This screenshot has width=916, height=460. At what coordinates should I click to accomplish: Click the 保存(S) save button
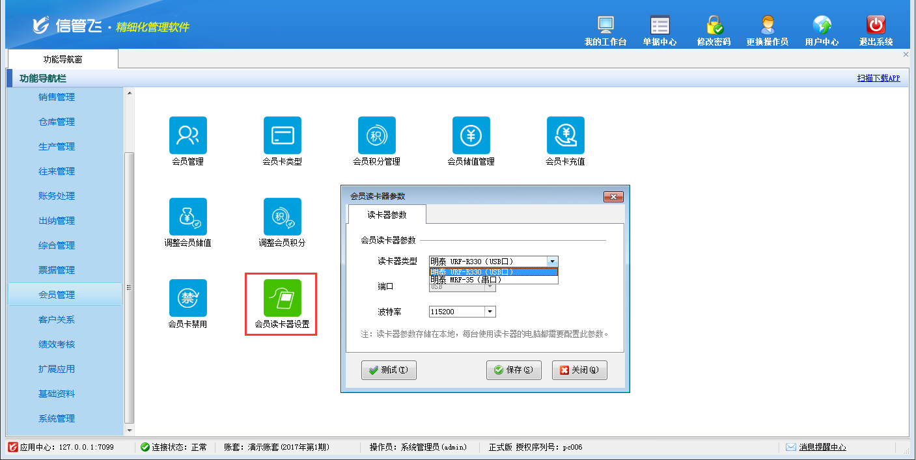(514, 370)
